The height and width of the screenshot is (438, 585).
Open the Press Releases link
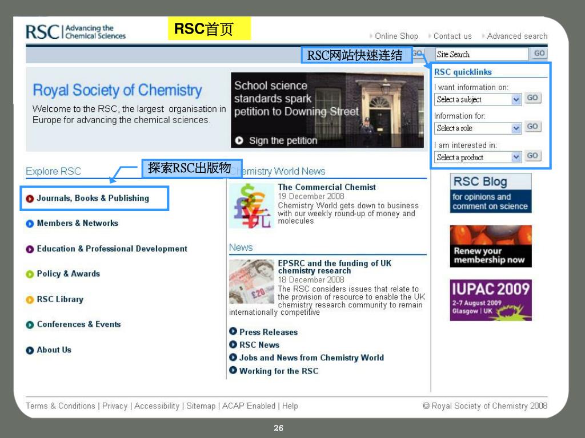point(269,332)
